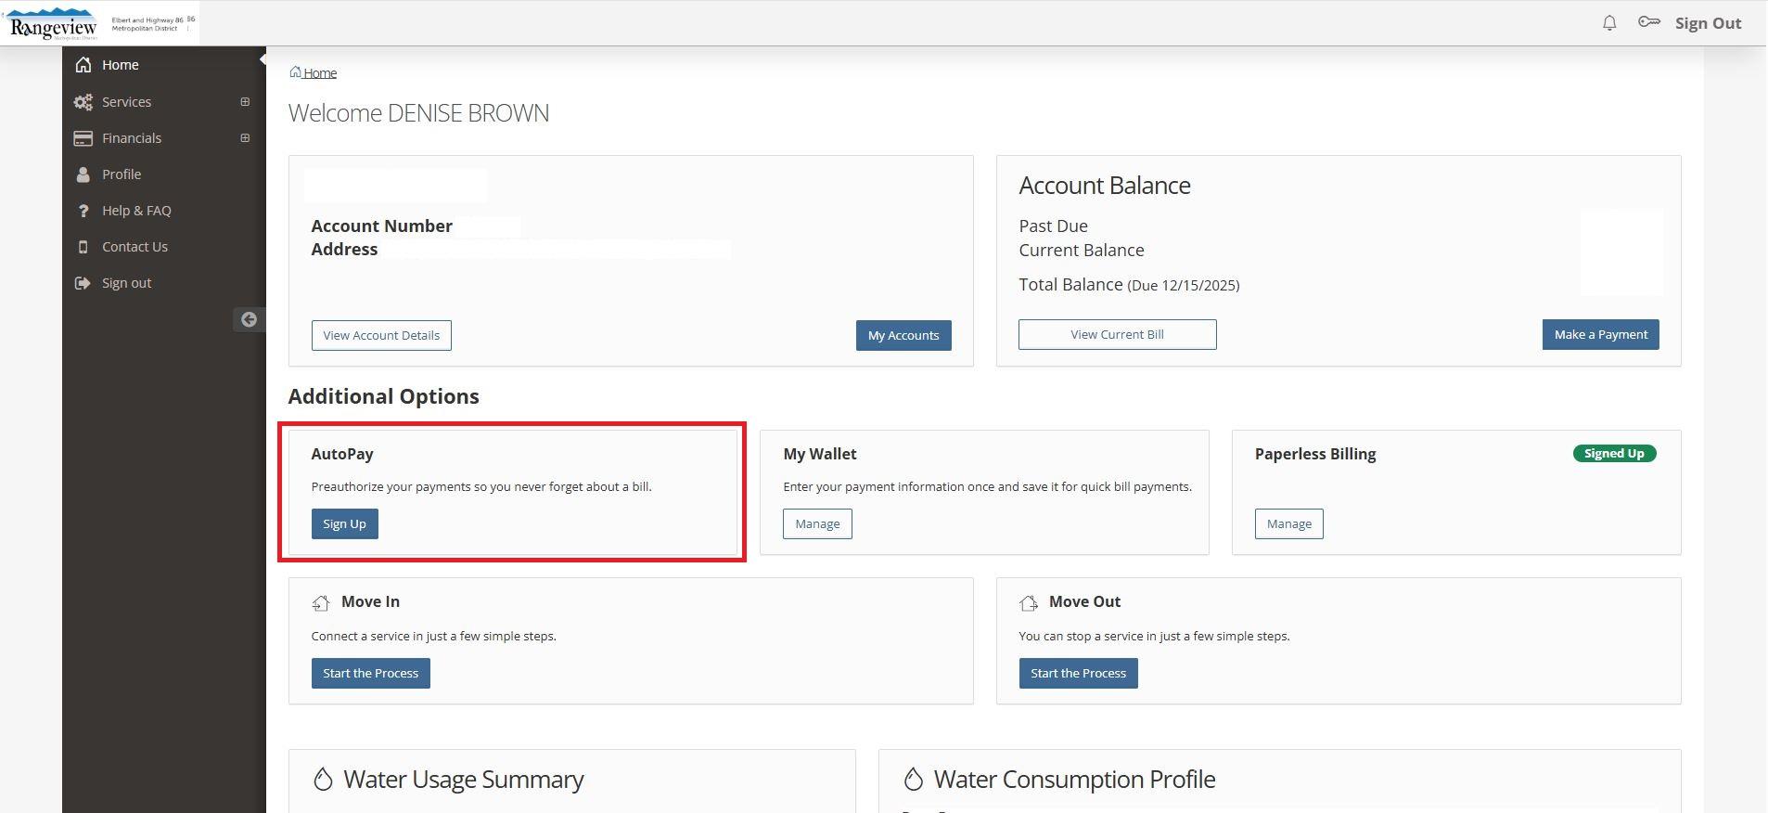Image resolution: width=1768 pixels, height=813 pixels.
Task: Click the Address label
Action: [344, 249]
